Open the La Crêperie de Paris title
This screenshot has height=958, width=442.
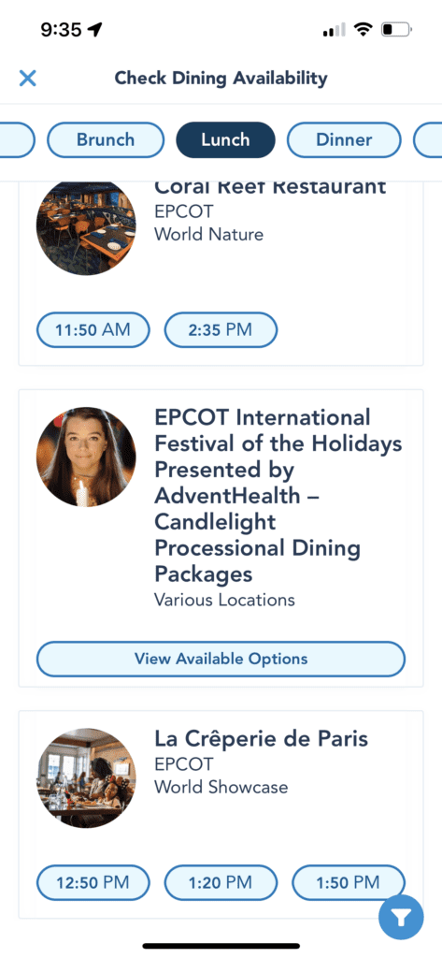[x=262, y=739]
